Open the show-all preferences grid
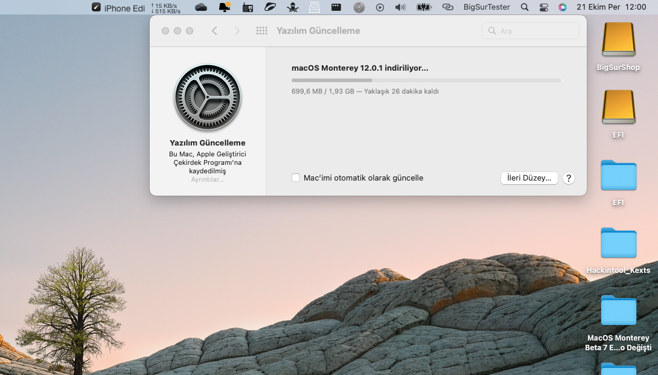The image size is (658, 375). 262,31
